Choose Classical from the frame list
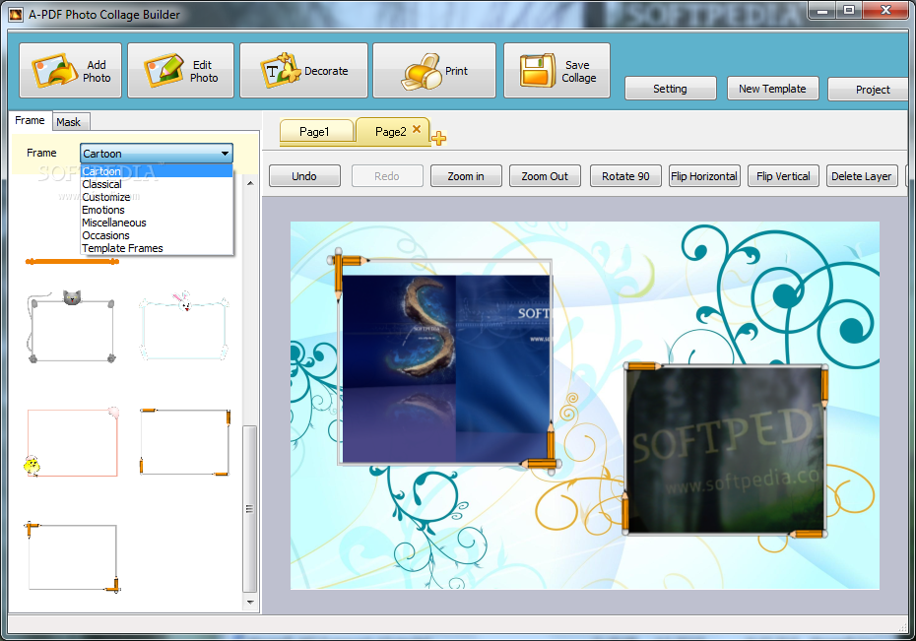The width and height of the screenshot is (916, 641). click(156, 184)
